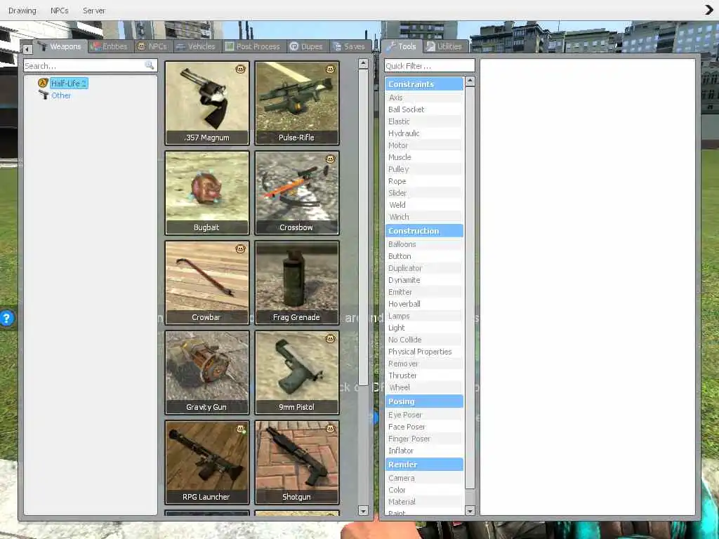Click the NPC face badge on 9mm Pistol

click(x=330, y=339)
